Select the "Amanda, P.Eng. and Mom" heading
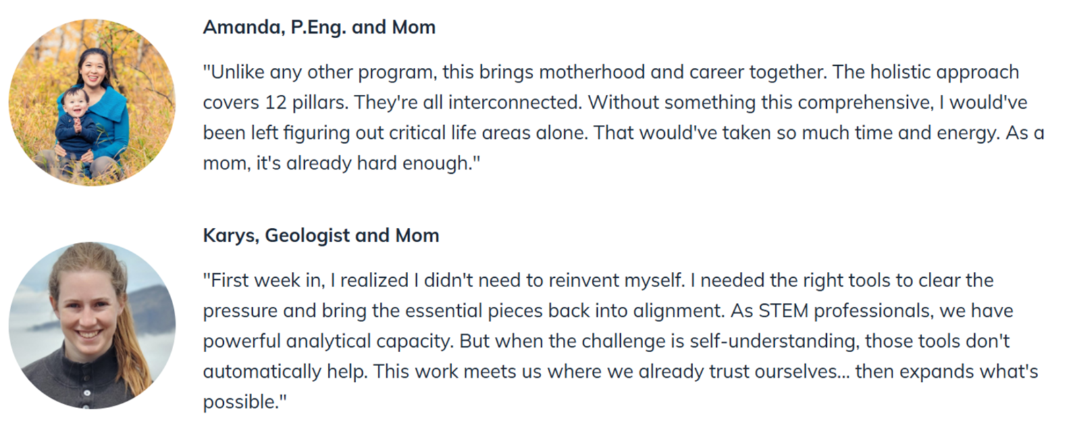Image resolution: width=1075 pixels, height=422 pixels. click(x=319, y=27)
